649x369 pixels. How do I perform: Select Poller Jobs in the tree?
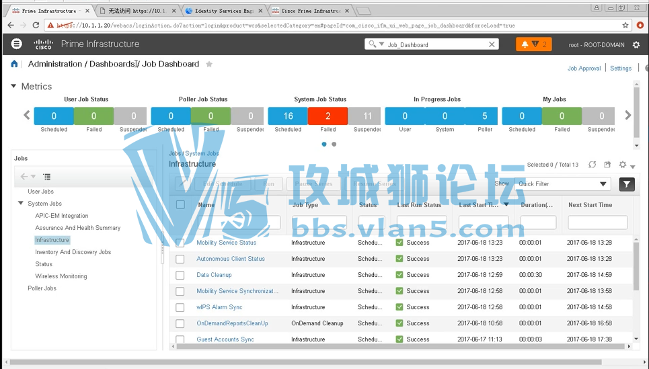tap(42, 288)
